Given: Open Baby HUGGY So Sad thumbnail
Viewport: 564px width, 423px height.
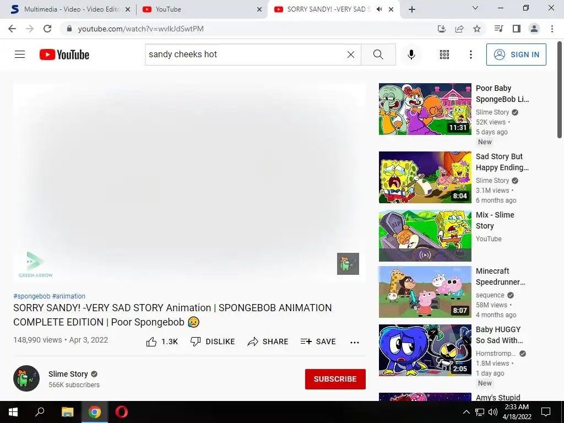Looking at the screenshot, I should click(425, 350).
